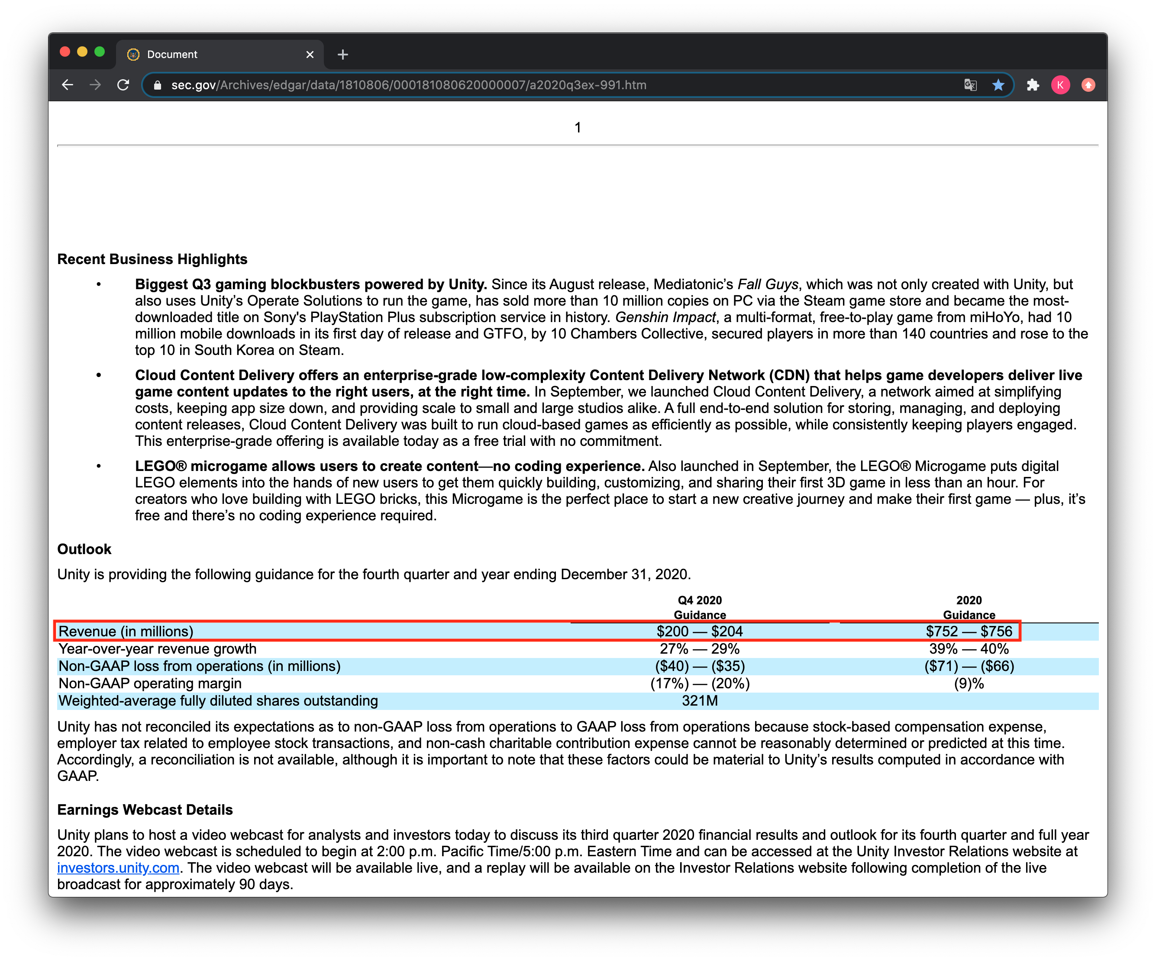Select the Document tab
Screen dimensions: 1156x961
tap(220, 55)
